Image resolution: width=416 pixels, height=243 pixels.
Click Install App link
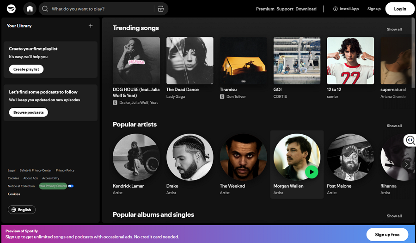click(x=346, y=9)
